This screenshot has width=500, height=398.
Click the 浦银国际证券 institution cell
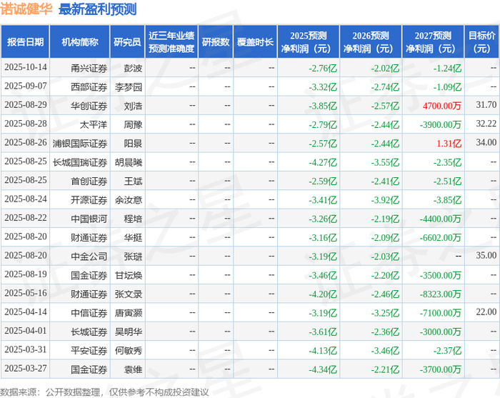pyautogui.click(x=80, y=143)
